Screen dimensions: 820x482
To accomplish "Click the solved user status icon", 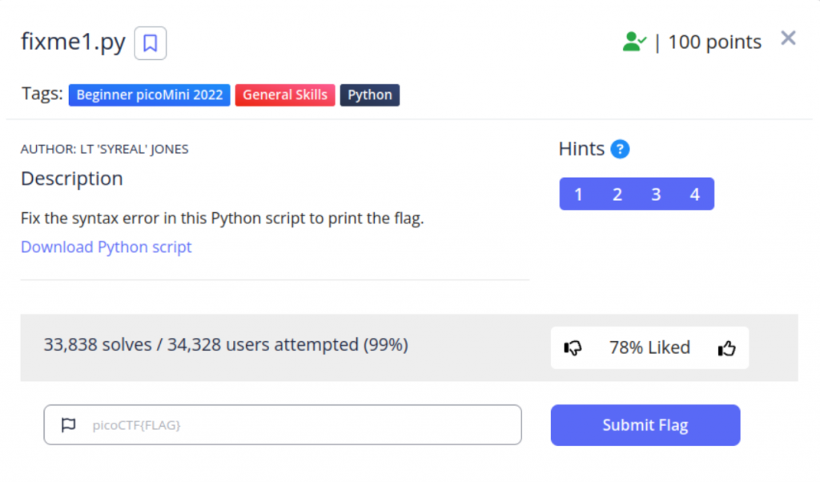I will [634, 42].
